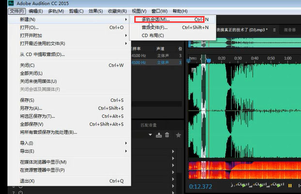
Task: Click the trash delete preset icon
Action: (167, 135)
